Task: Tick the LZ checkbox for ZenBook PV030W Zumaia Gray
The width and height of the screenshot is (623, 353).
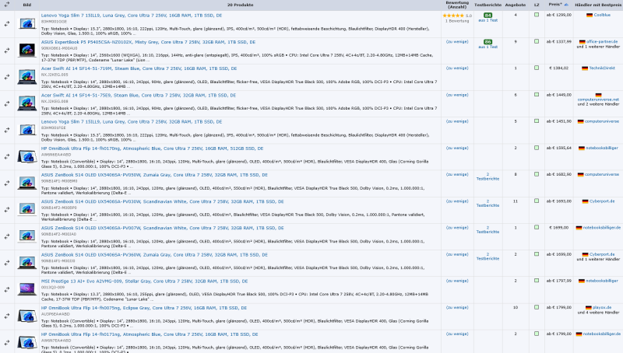Action: pyautogui.click(x=537, y=174)
